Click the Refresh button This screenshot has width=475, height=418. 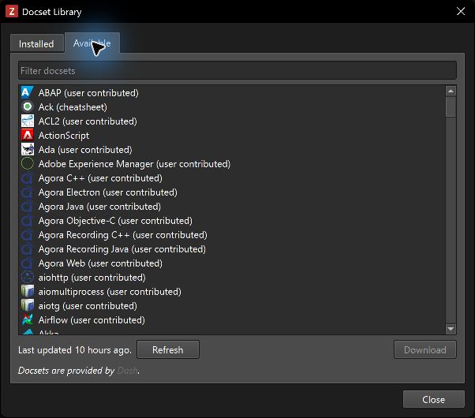click(168, 349)
